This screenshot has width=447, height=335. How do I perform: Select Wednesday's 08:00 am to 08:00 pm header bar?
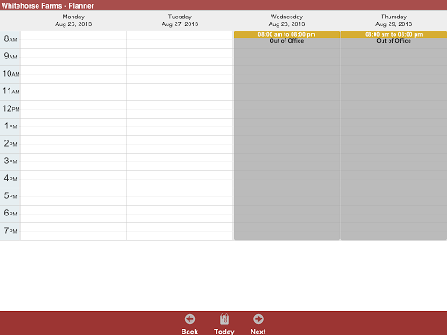(286, 34)
